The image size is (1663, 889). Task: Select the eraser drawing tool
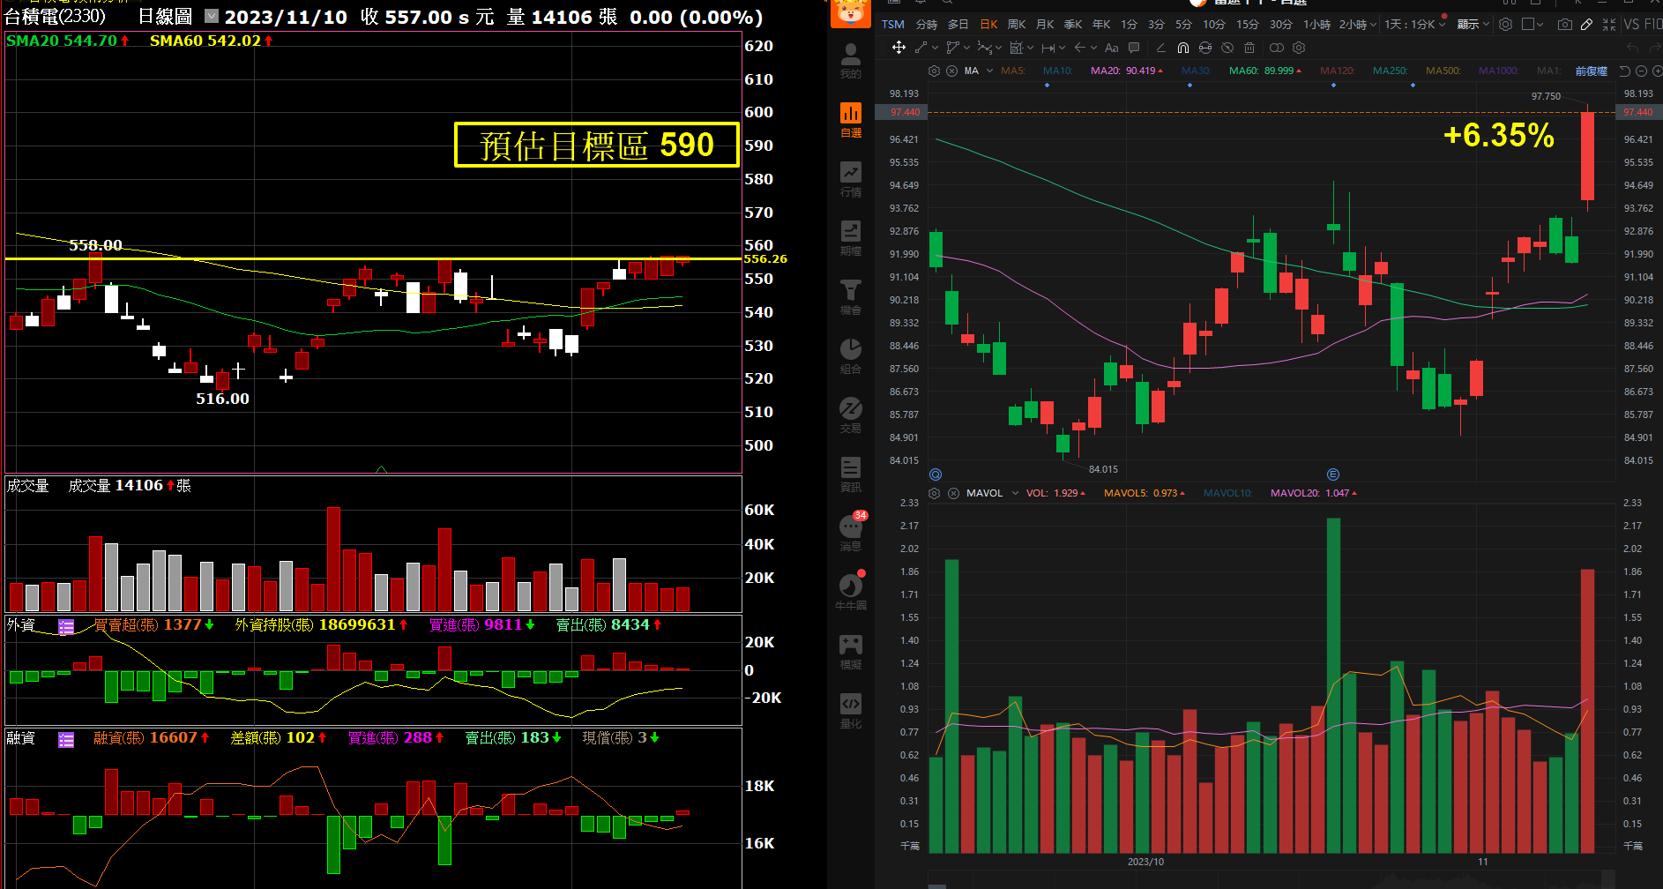(x=1161, y=48)
